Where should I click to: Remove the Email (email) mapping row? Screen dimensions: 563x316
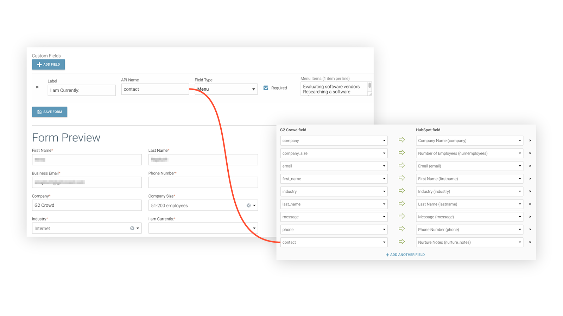[x=530, y=166]
